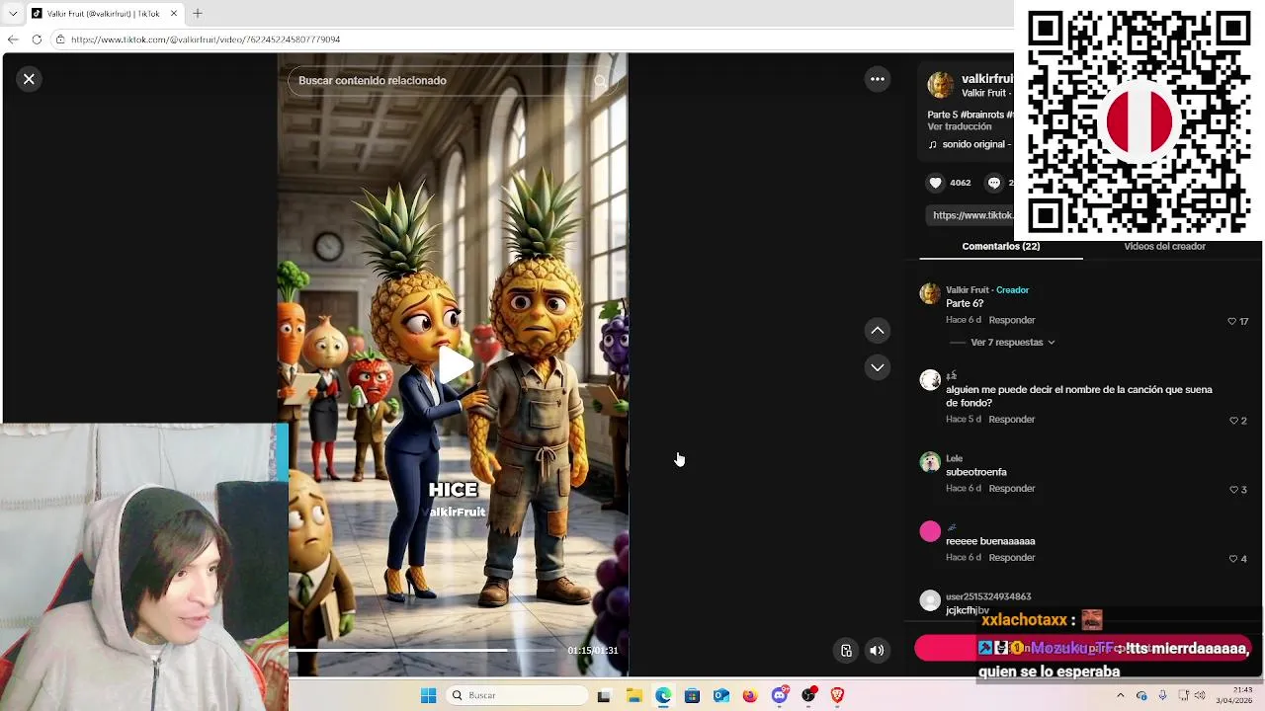Show hidden system tray icons chevron
1265x711 pixels.
[1120, 696]
